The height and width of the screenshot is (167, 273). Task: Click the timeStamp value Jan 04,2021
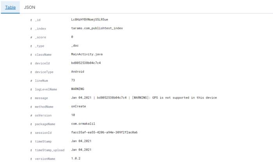click(81, 141)
